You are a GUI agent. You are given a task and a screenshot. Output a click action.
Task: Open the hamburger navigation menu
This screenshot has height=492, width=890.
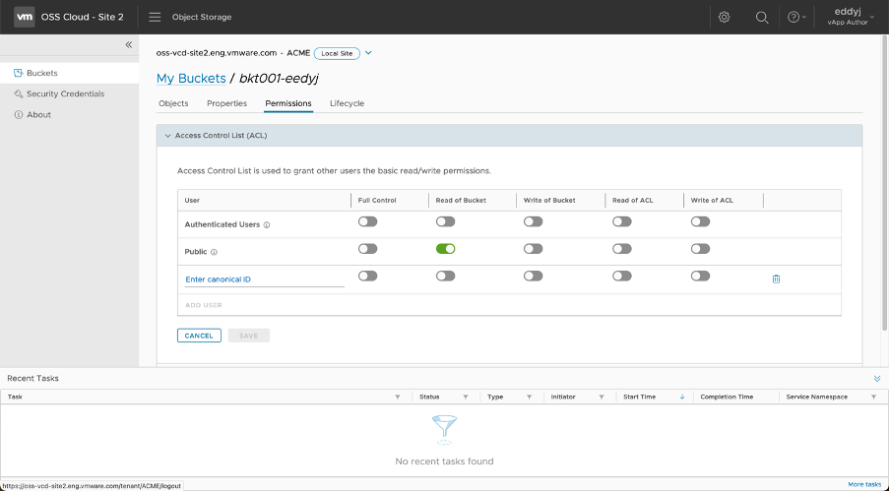point(155,17)
